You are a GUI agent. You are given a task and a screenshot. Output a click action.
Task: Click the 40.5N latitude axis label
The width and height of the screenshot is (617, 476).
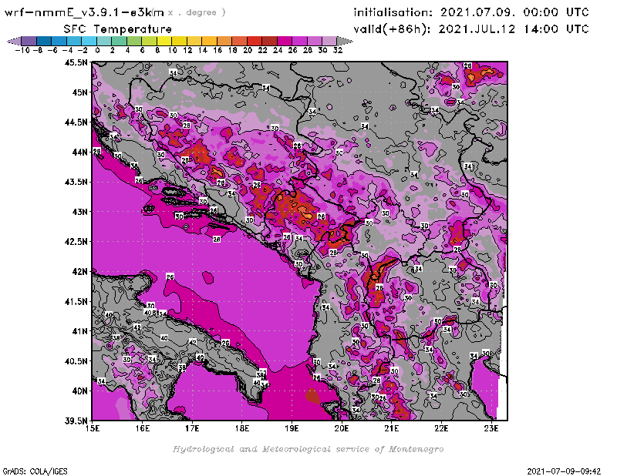point(76,360)
